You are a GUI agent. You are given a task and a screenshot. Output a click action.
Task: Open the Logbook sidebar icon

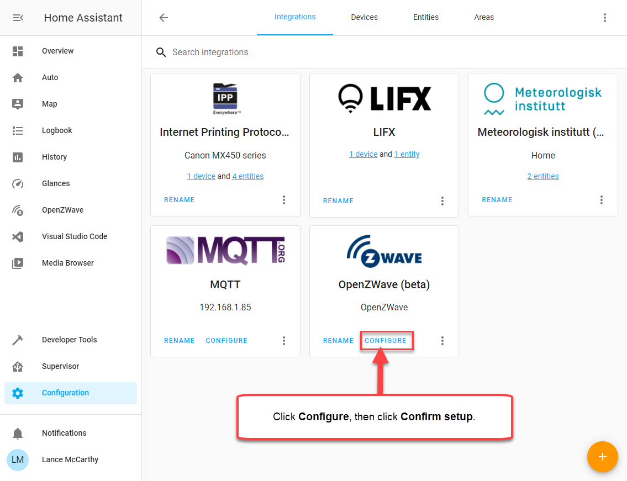18,131
